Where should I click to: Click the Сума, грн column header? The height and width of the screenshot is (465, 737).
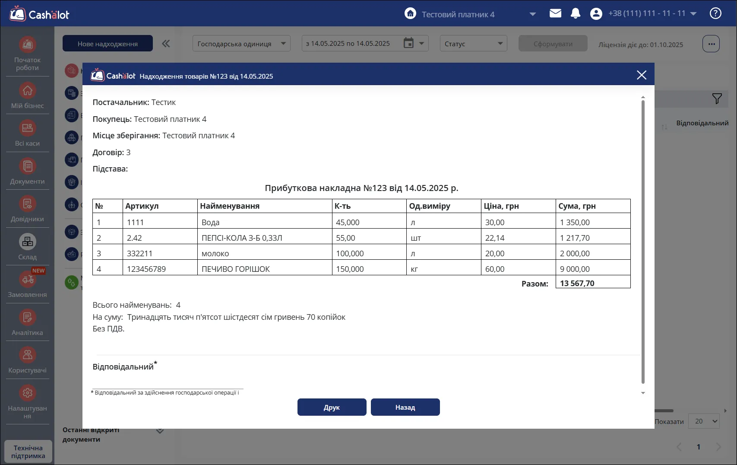593,206
